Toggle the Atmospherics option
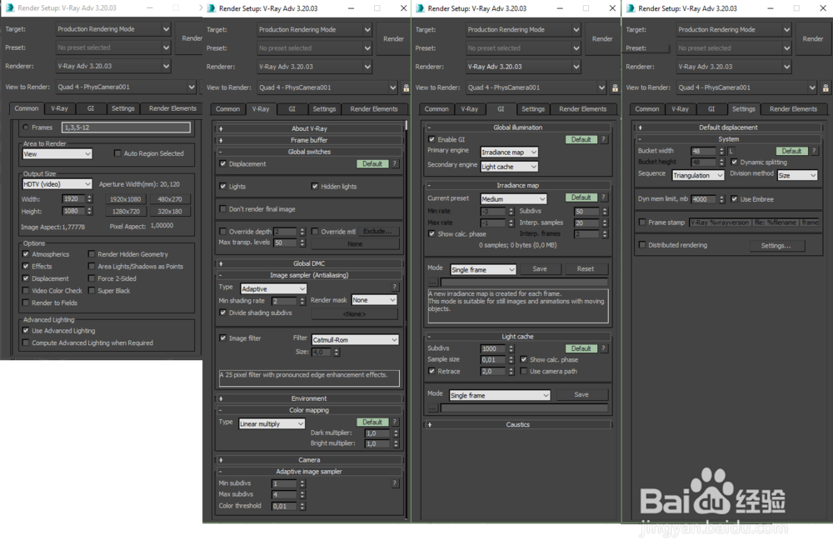Viewport: 833px width, 556px height. 26,254
